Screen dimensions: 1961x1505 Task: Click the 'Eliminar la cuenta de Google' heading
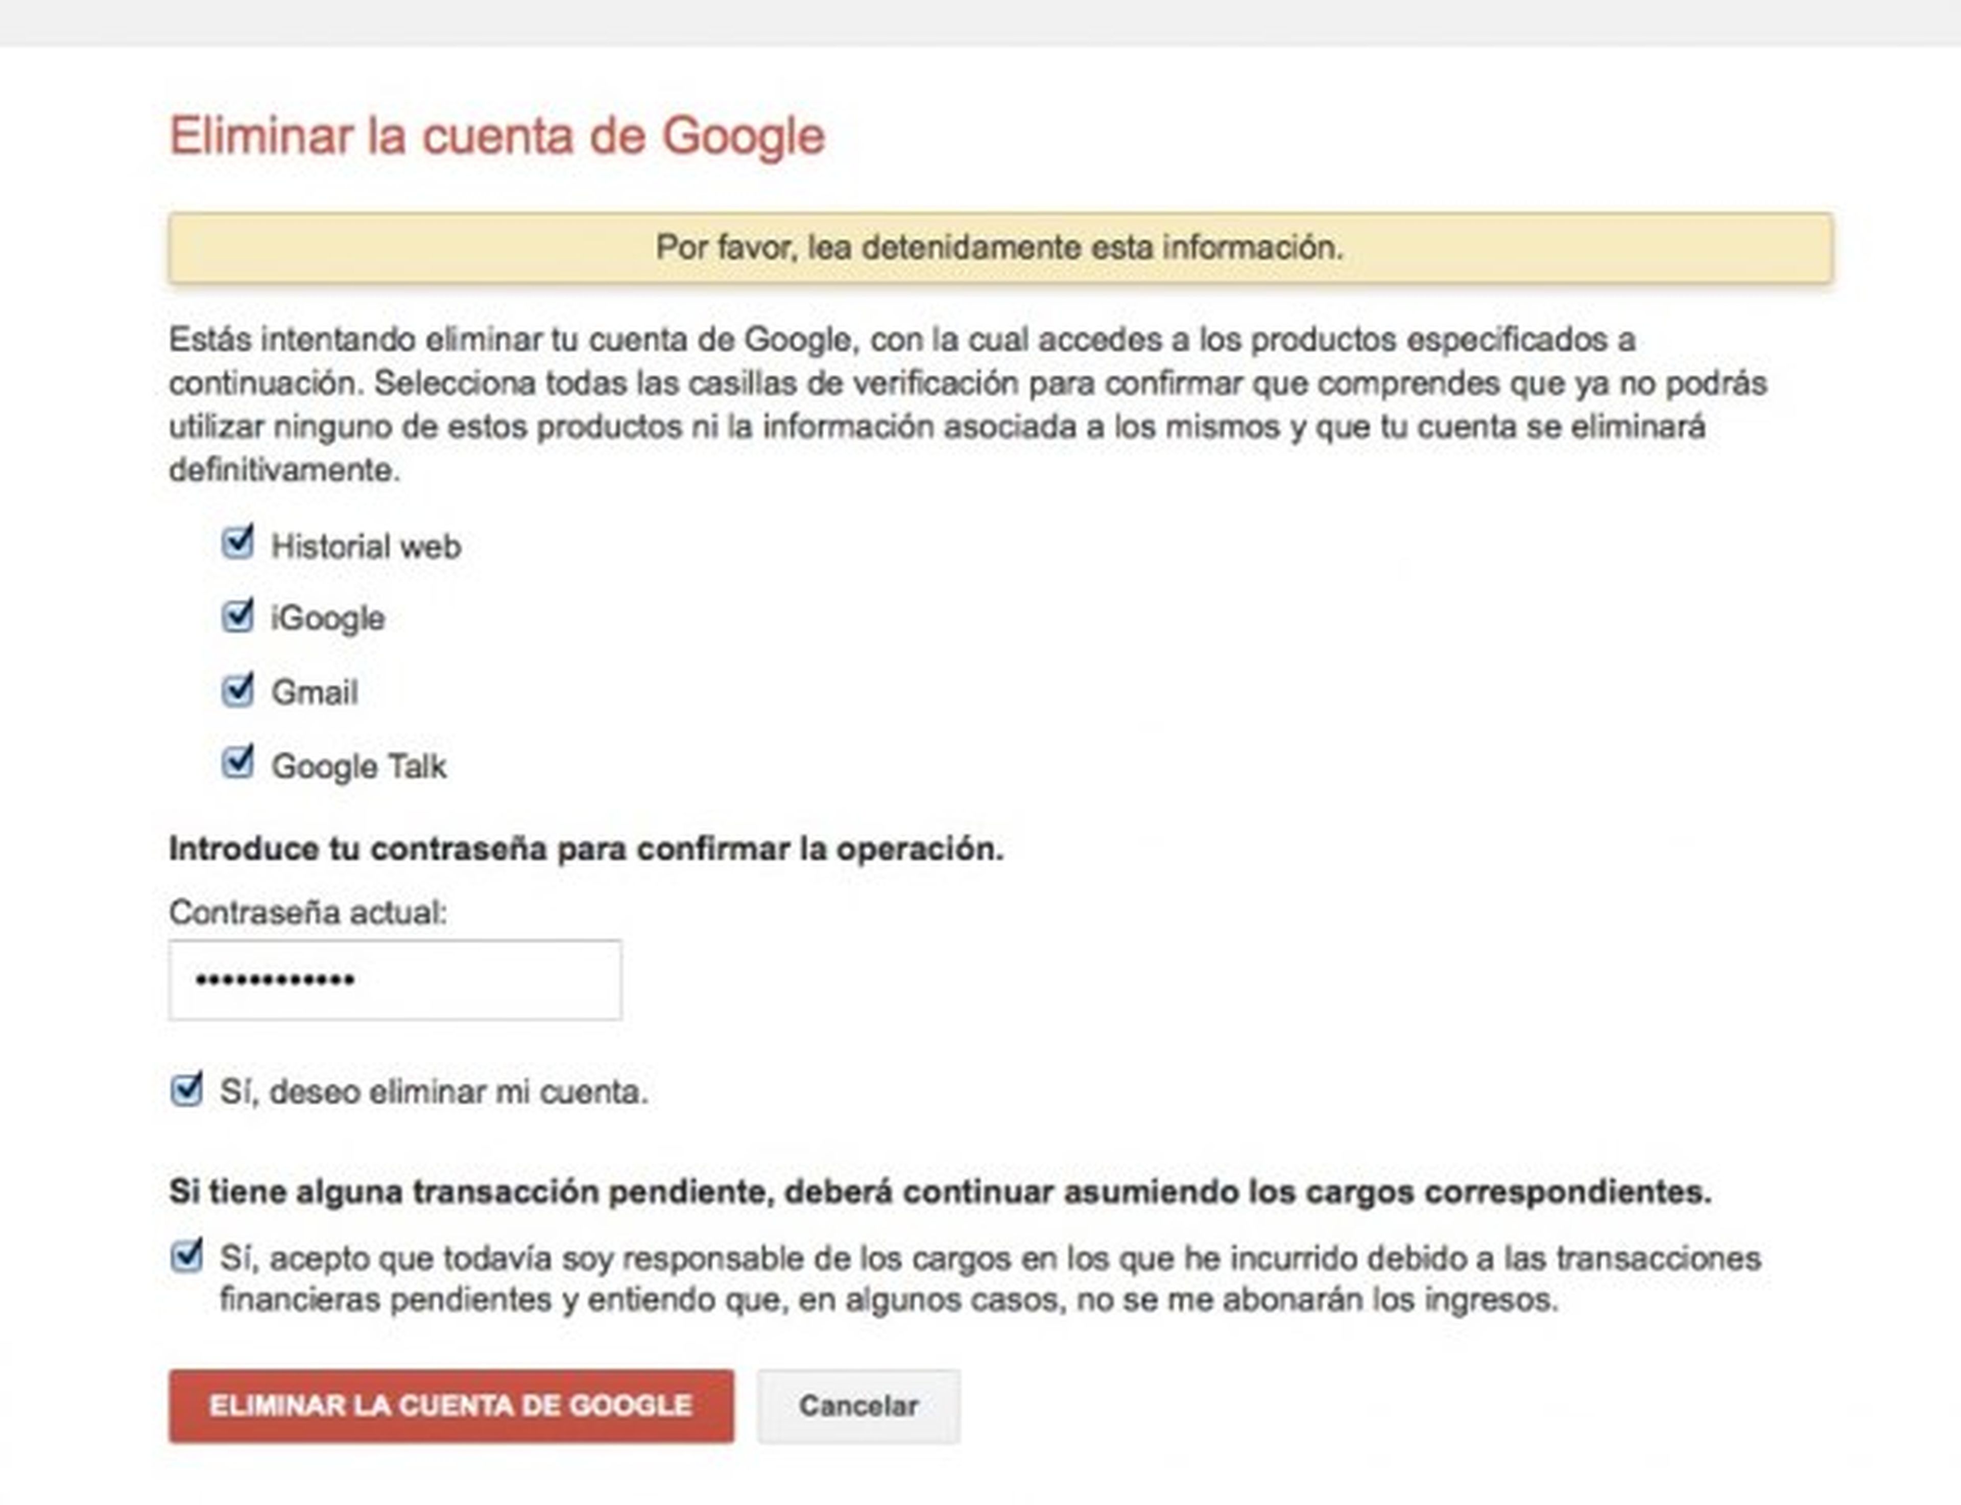pos(496,136)
